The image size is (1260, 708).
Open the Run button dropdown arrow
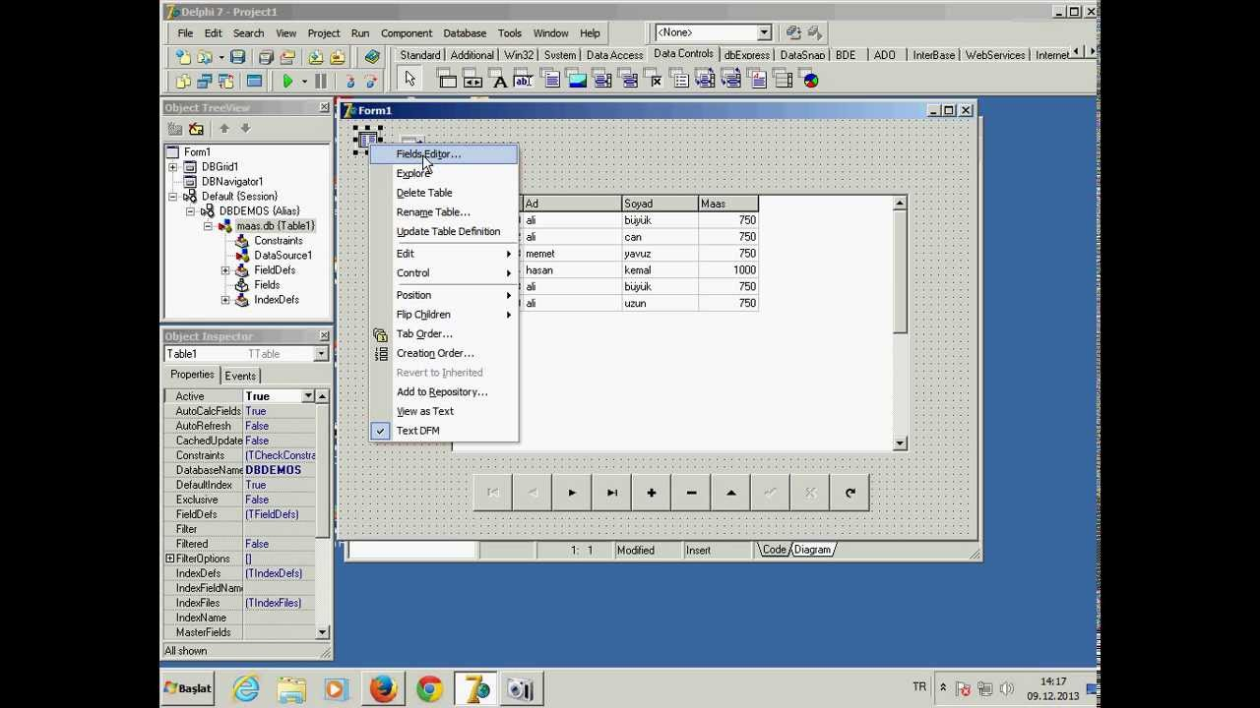point(304,82)
